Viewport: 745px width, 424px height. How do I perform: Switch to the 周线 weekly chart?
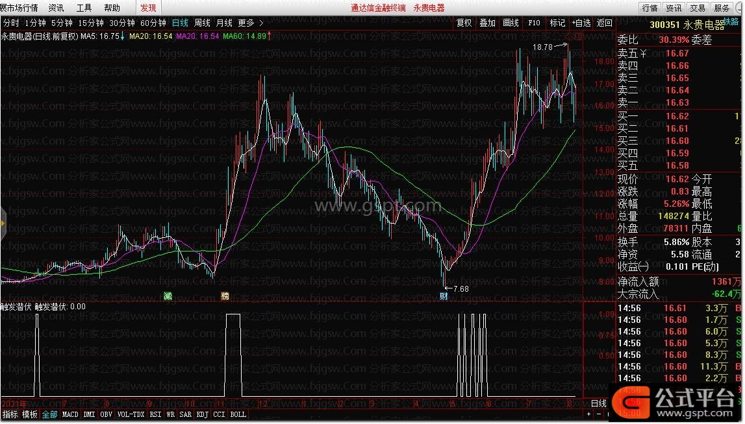[203, 23]
